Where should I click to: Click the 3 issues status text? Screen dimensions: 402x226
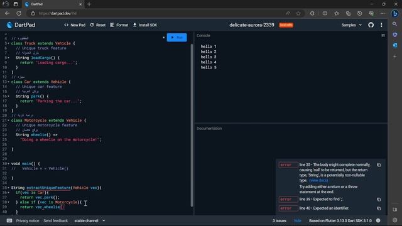(x=279, y=220)
